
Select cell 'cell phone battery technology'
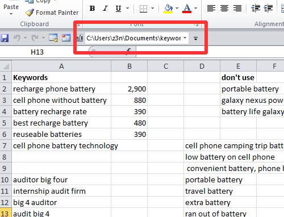click(x=61, y=146)
